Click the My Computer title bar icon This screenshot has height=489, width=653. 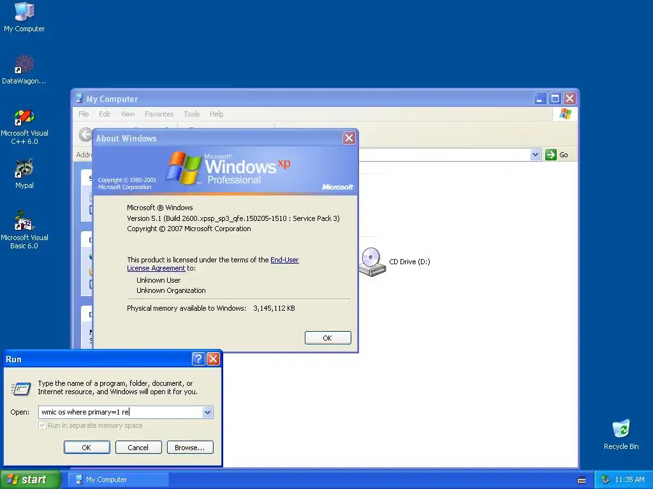point(79,99)
